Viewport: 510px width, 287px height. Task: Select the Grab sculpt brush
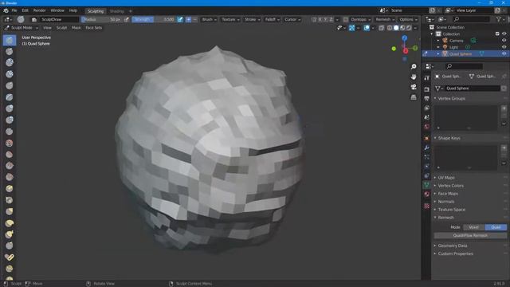coord(10,211)
